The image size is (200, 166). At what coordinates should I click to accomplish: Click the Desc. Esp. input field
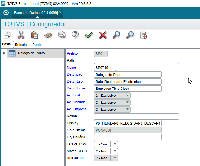[128, 82]
